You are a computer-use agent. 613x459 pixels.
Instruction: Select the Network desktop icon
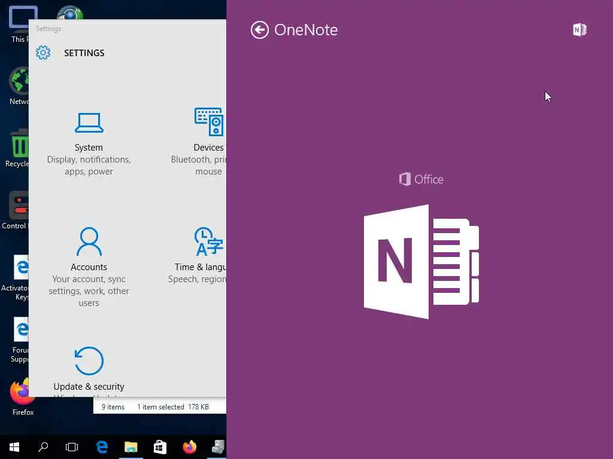(x=19, y=86)
